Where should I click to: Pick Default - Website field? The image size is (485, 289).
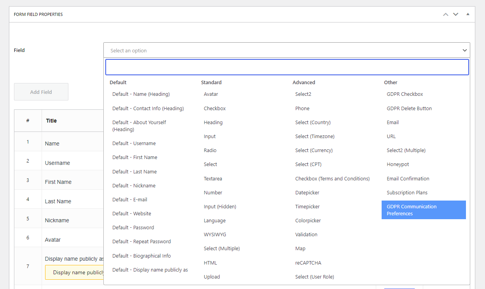(132, 214)
